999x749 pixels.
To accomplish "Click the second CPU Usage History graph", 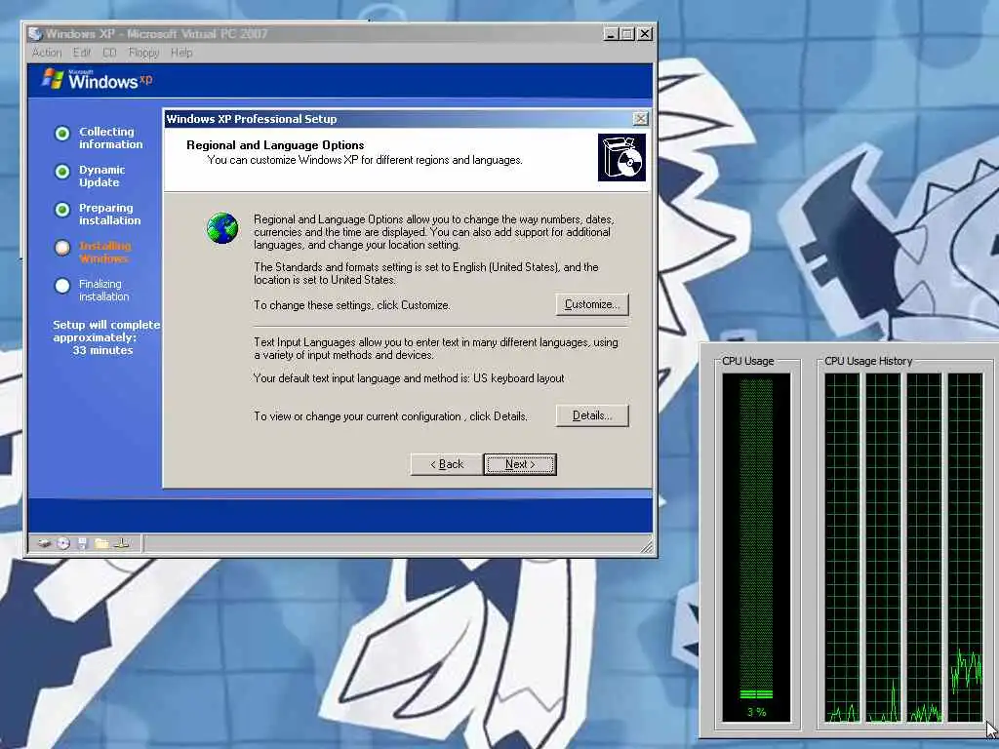I will pos(883,548).
